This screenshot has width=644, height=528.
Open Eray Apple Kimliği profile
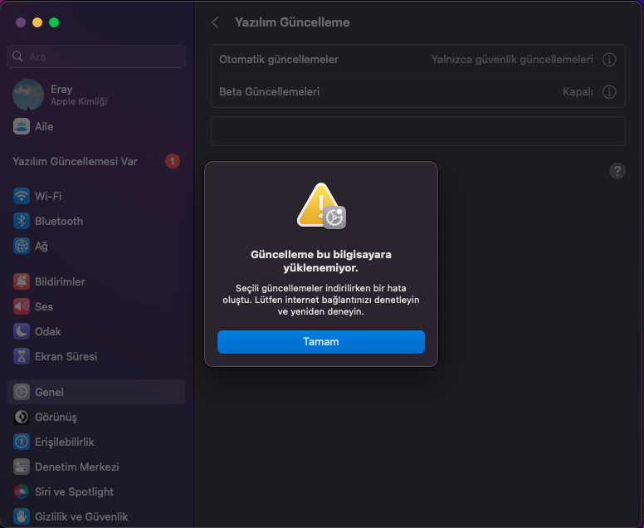tap(61, 95)
